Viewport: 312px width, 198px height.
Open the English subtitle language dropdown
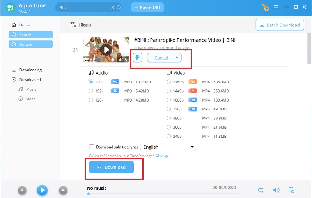click(168, 147)
